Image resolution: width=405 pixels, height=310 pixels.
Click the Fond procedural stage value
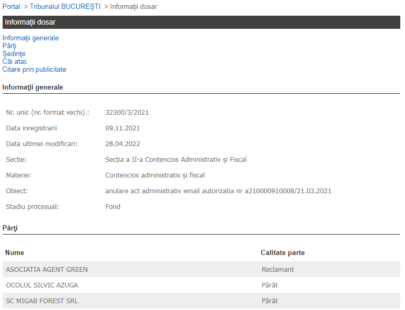coord(113,207)
